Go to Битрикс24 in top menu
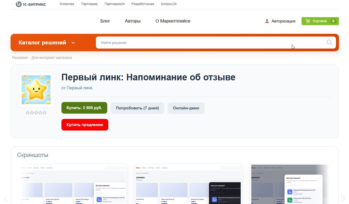The width and height of the screenshot is (349, 204). [169, 4]
